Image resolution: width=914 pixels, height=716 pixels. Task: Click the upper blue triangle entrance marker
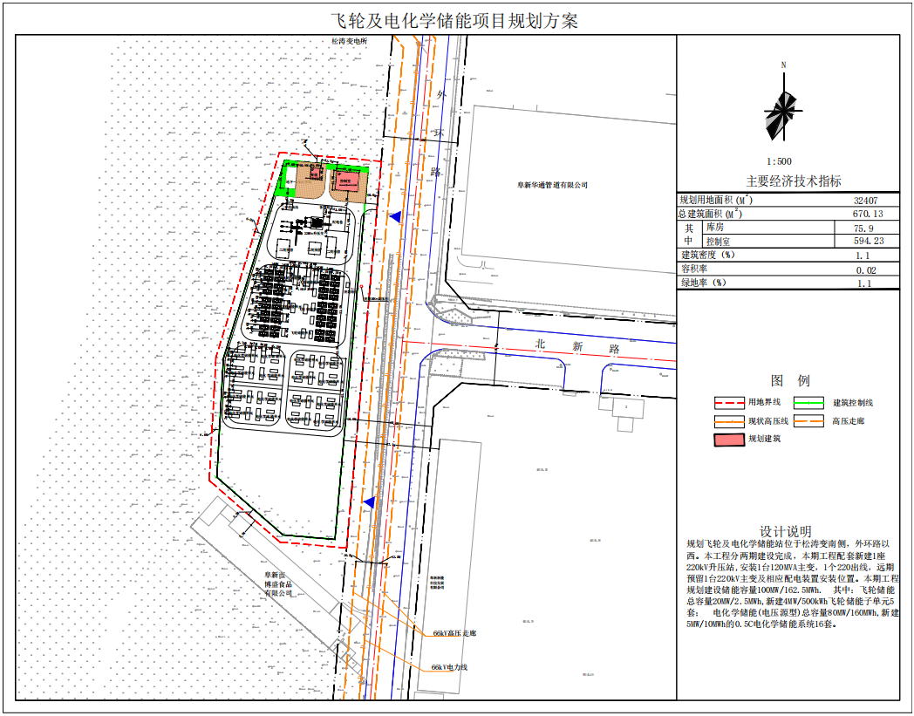[x=395, y=217]
